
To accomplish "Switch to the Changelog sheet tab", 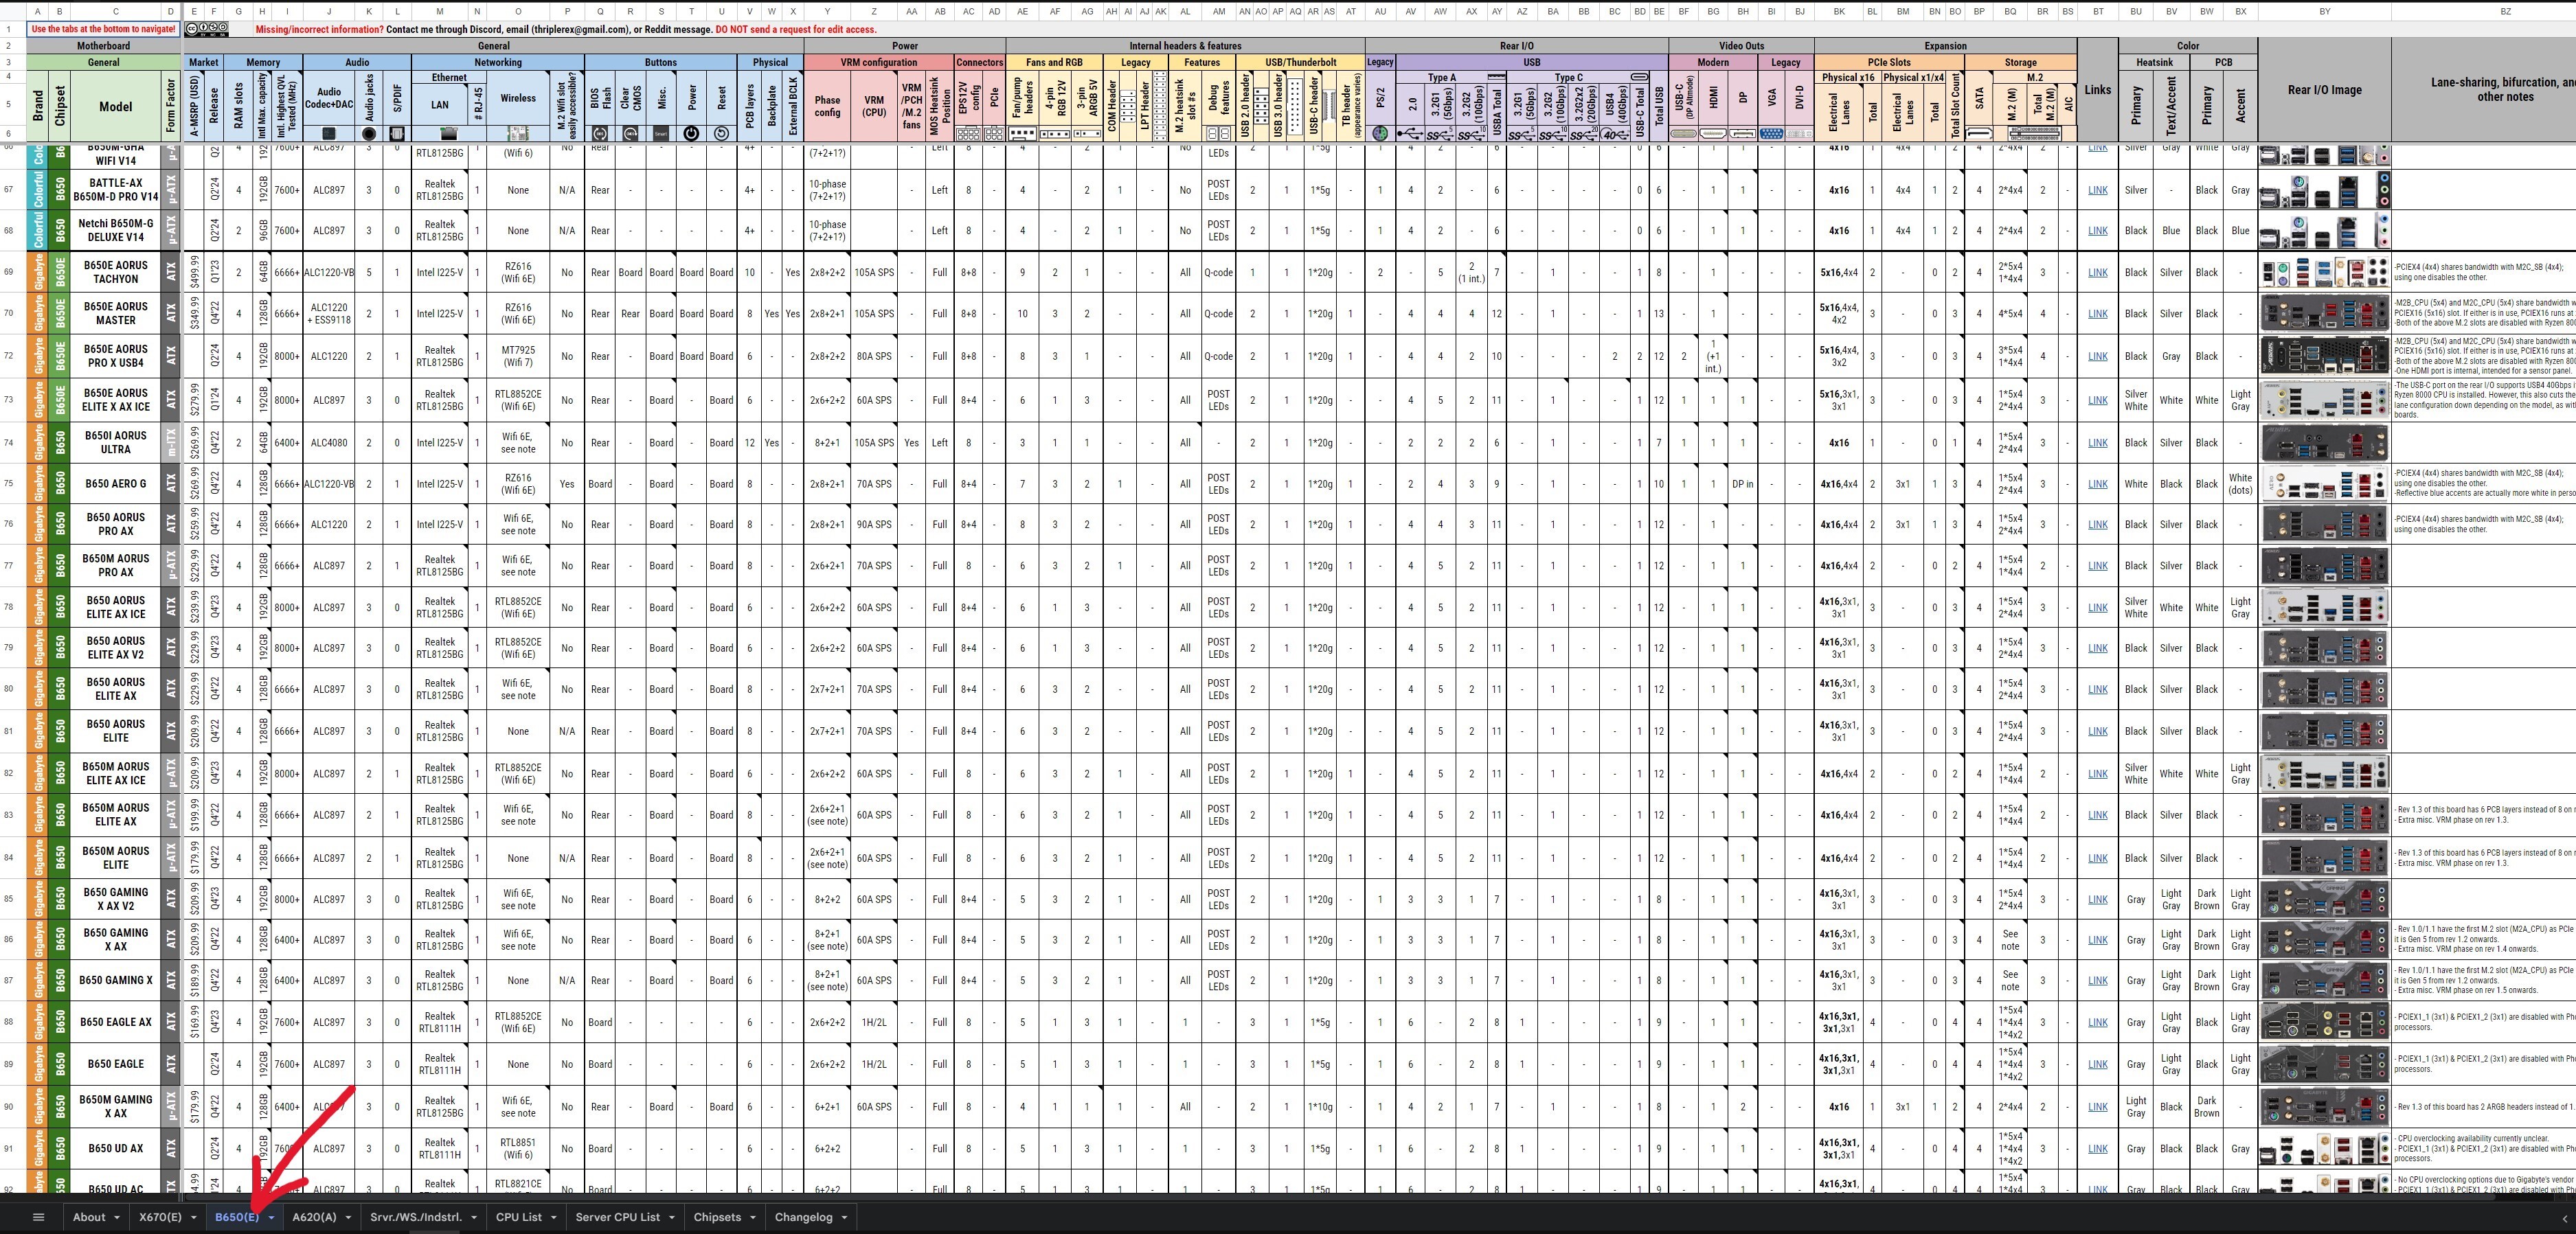I will tap(804, 1217).
